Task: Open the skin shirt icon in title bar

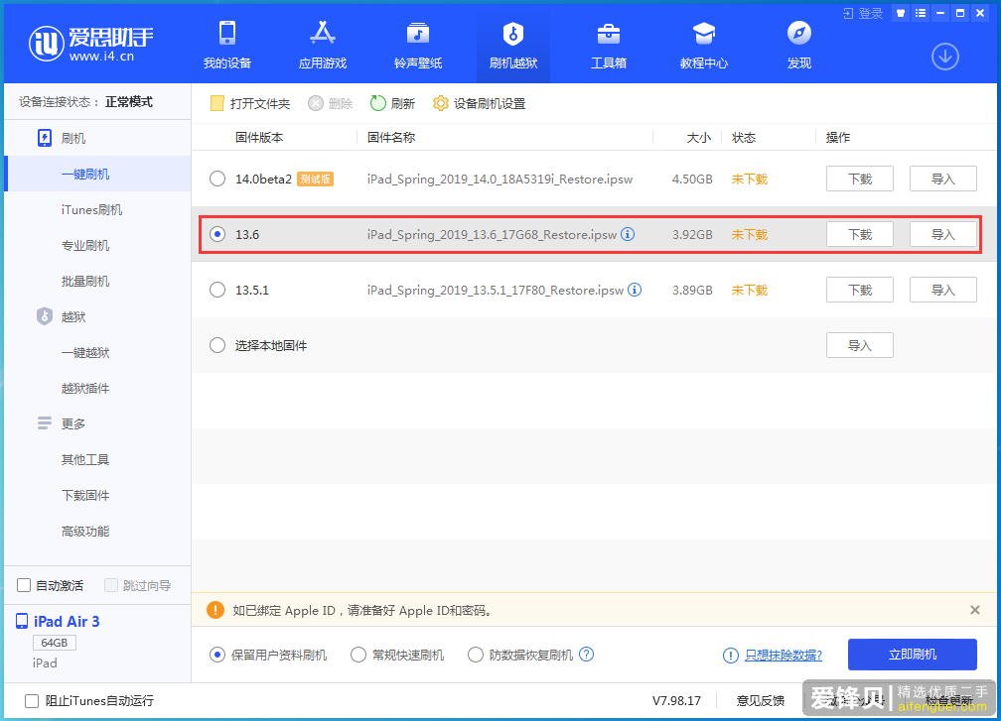Action: pos(900,13)
